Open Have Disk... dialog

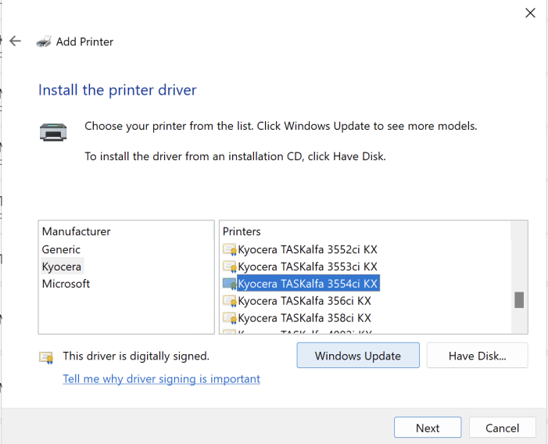coord(477,355)
